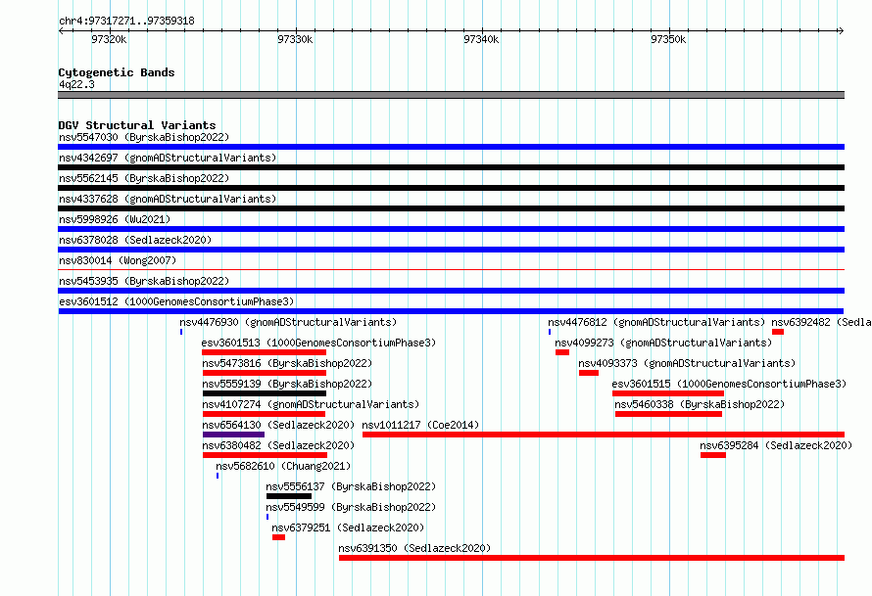
Task: Select the blue bar under nsv5547030
Action: tap(451, 147)
